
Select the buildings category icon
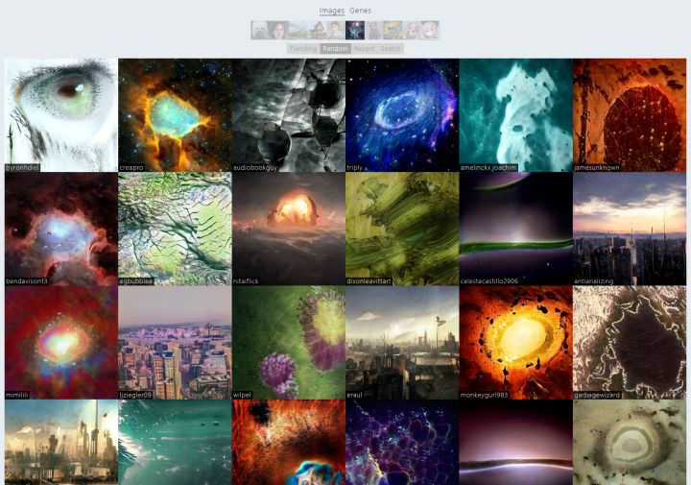pyautogui.click(x=317, y=31)
